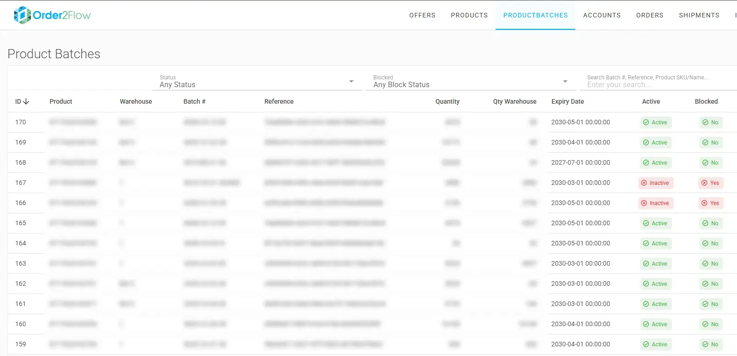737x356 pixels.
Task: Sort by the Blocked column header
Action: pyautogui.click(x=706, y=101)
